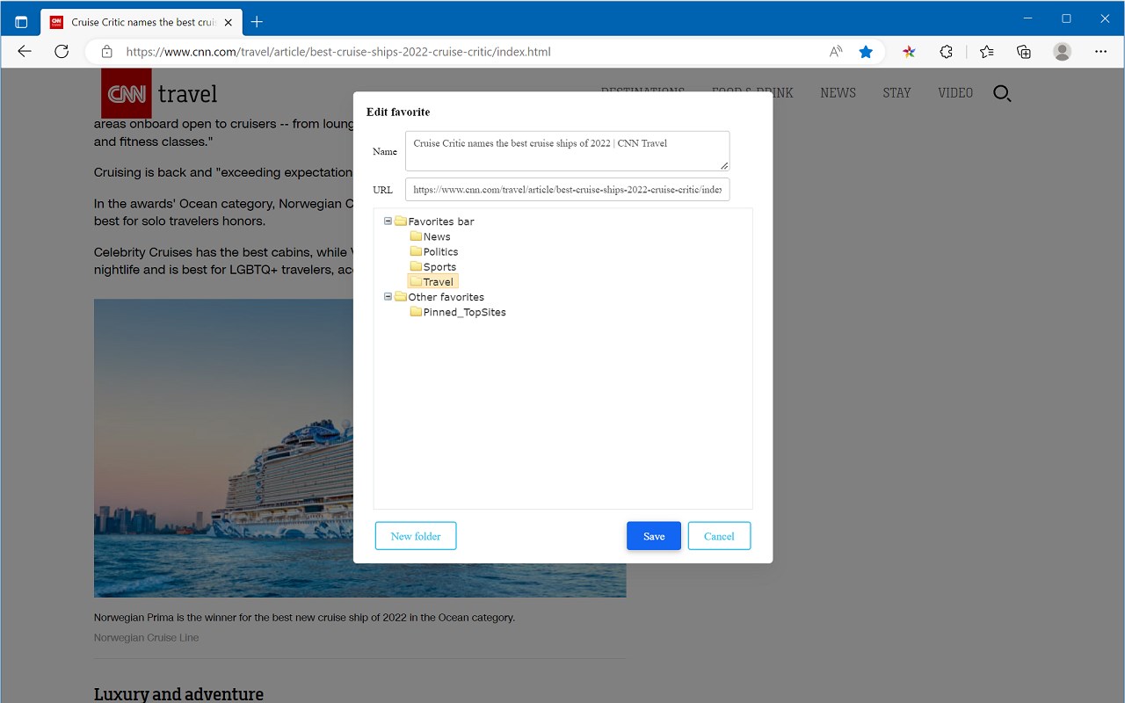
Task: Click the New folder button
Action: [x=416, y=536]
